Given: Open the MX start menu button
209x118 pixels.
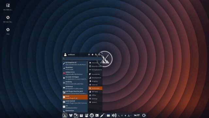Looking at the screenshot, I should point(65,115).
